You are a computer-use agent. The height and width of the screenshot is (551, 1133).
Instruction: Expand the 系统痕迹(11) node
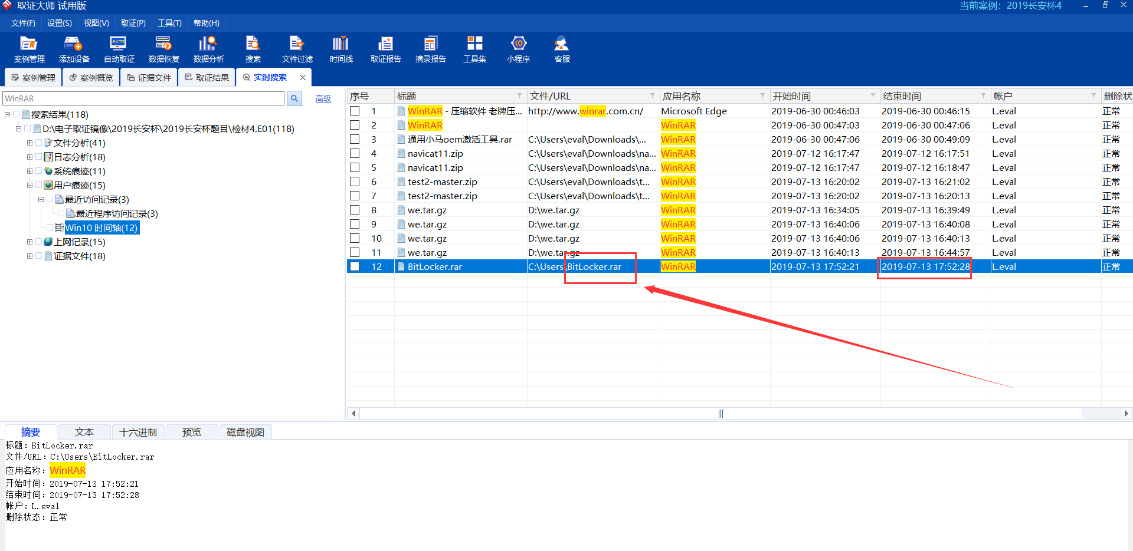(30, 171)
